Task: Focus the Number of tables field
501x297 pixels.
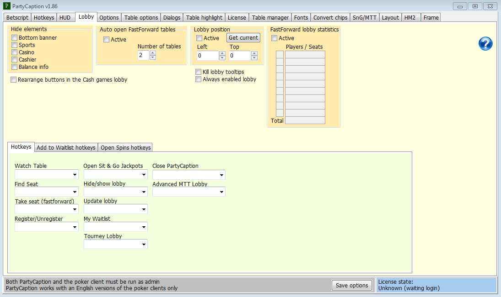Action: coord(144,55)
